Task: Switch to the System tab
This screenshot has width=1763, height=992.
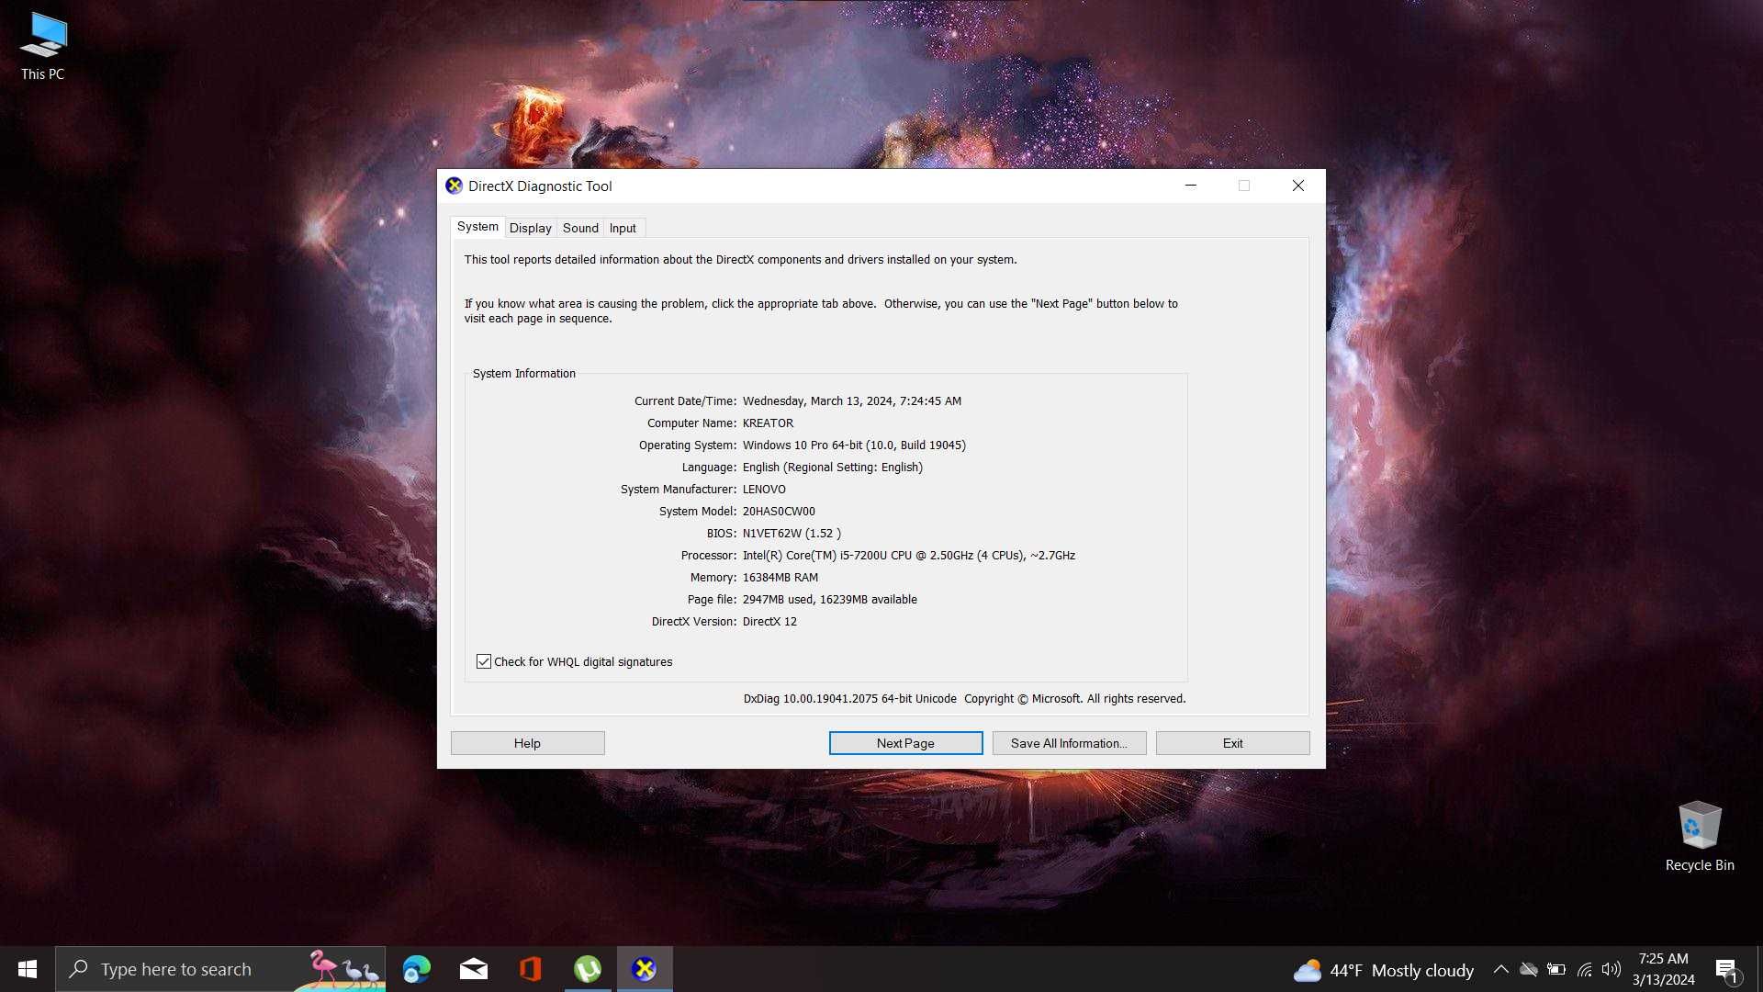Action: [x=477, y=227]
